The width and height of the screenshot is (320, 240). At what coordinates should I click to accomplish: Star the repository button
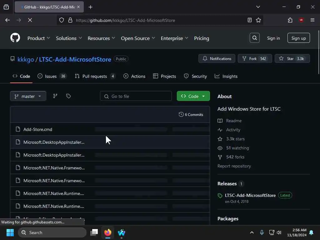[x=292, y=58]
